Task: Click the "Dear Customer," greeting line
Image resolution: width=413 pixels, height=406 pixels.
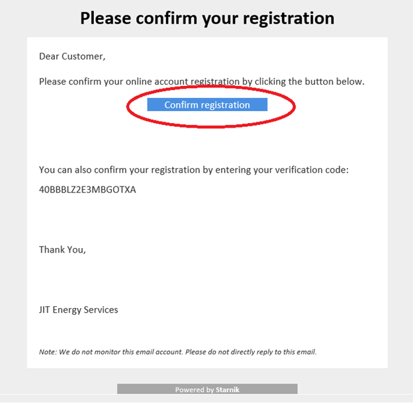Action: coord(72,56)
